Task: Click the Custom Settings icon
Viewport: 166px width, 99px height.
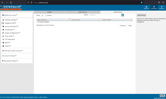Action: [x=3, y=56]
